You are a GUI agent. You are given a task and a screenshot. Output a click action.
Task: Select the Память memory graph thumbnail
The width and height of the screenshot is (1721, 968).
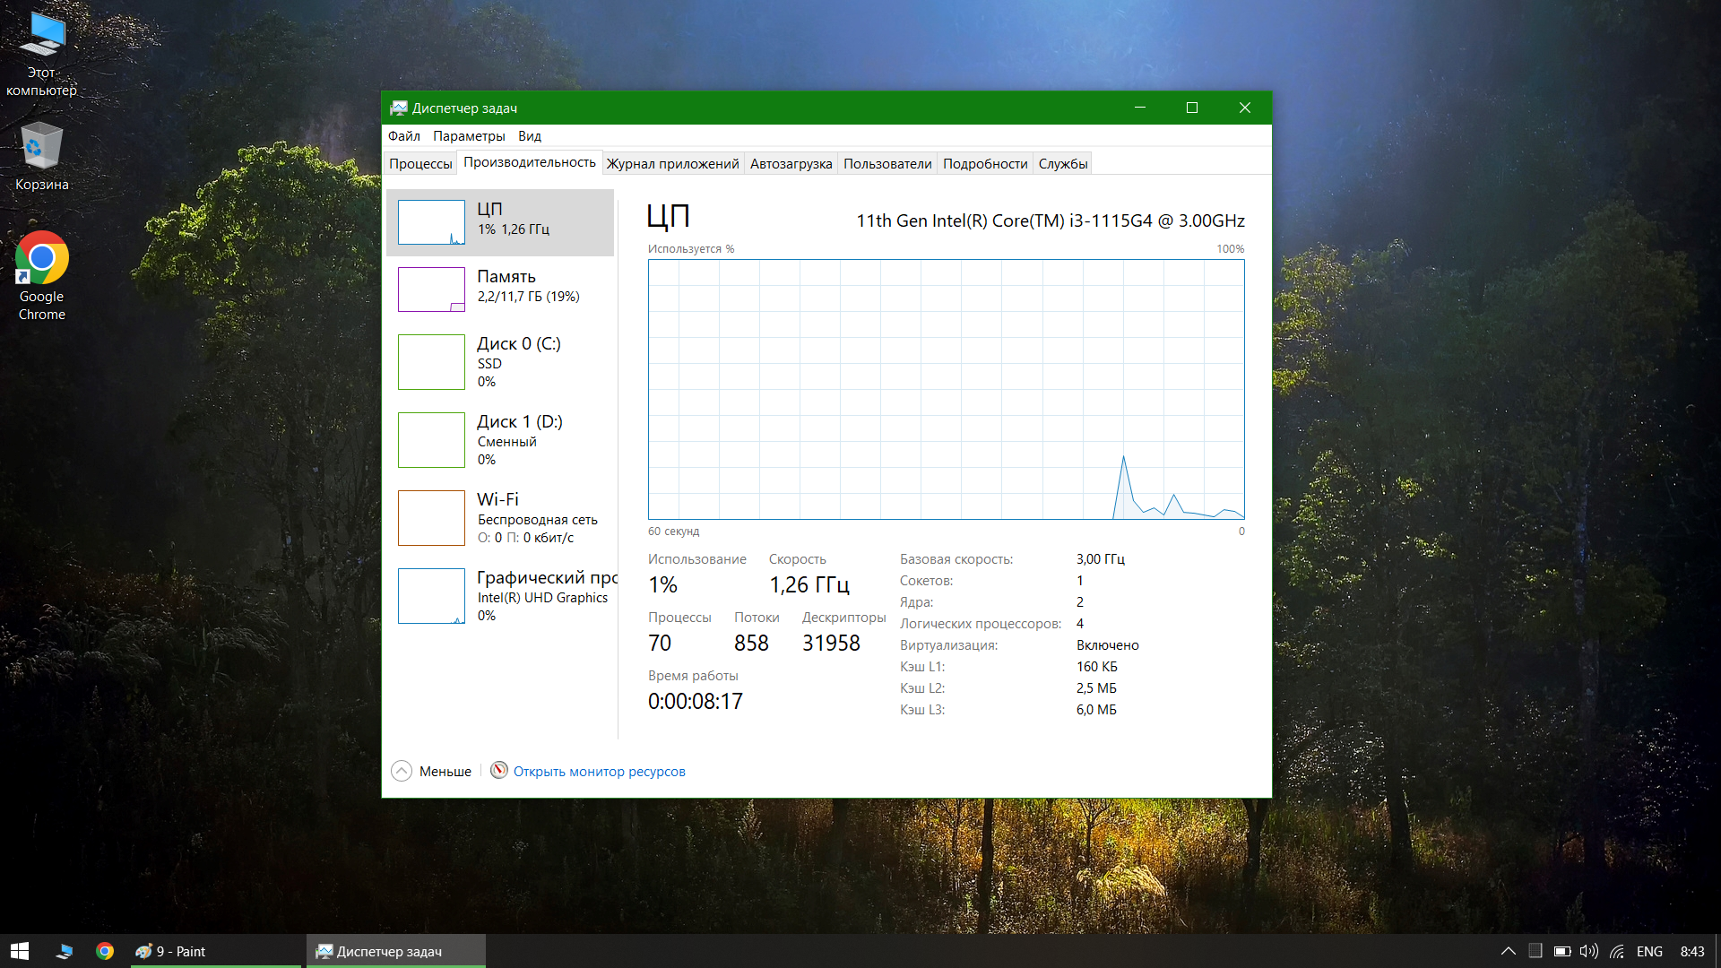click(x=431, y=290)
